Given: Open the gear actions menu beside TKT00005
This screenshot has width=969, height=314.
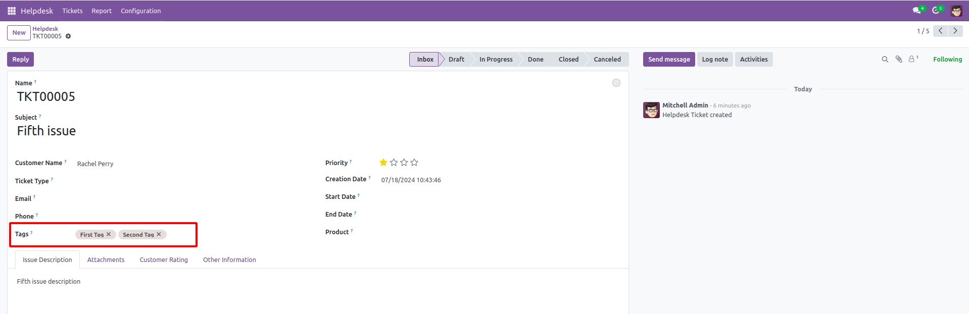Looking at the screenshot, I should (x=68, y=36).
